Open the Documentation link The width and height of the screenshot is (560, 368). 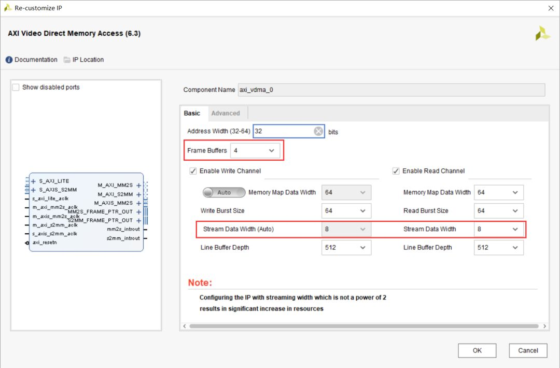(x=36, y=60)
